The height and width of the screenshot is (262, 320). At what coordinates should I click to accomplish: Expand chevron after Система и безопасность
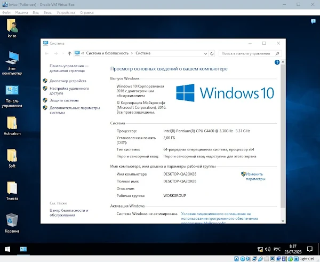[x=132, y=53]
